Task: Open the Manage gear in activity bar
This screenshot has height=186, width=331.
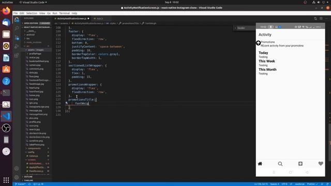Action: pyautogui.click(x=17, y=177)
